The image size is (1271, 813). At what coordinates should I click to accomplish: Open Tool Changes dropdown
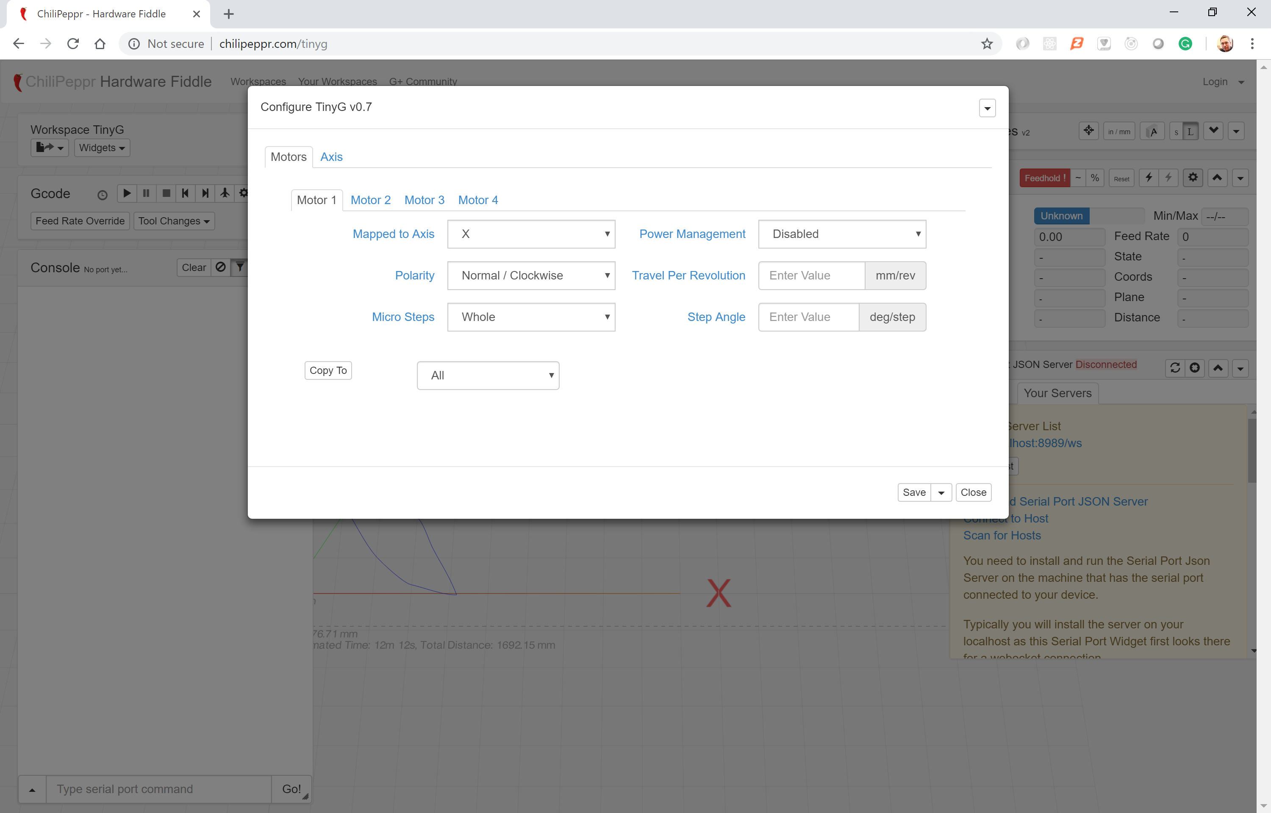(174, 221)
